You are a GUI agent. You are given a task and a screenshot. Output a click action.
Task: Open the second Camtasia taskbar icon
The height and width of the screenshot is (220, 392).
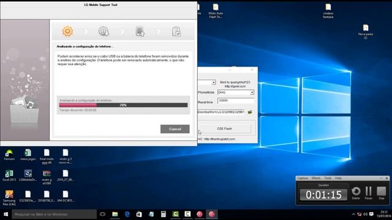187,215
